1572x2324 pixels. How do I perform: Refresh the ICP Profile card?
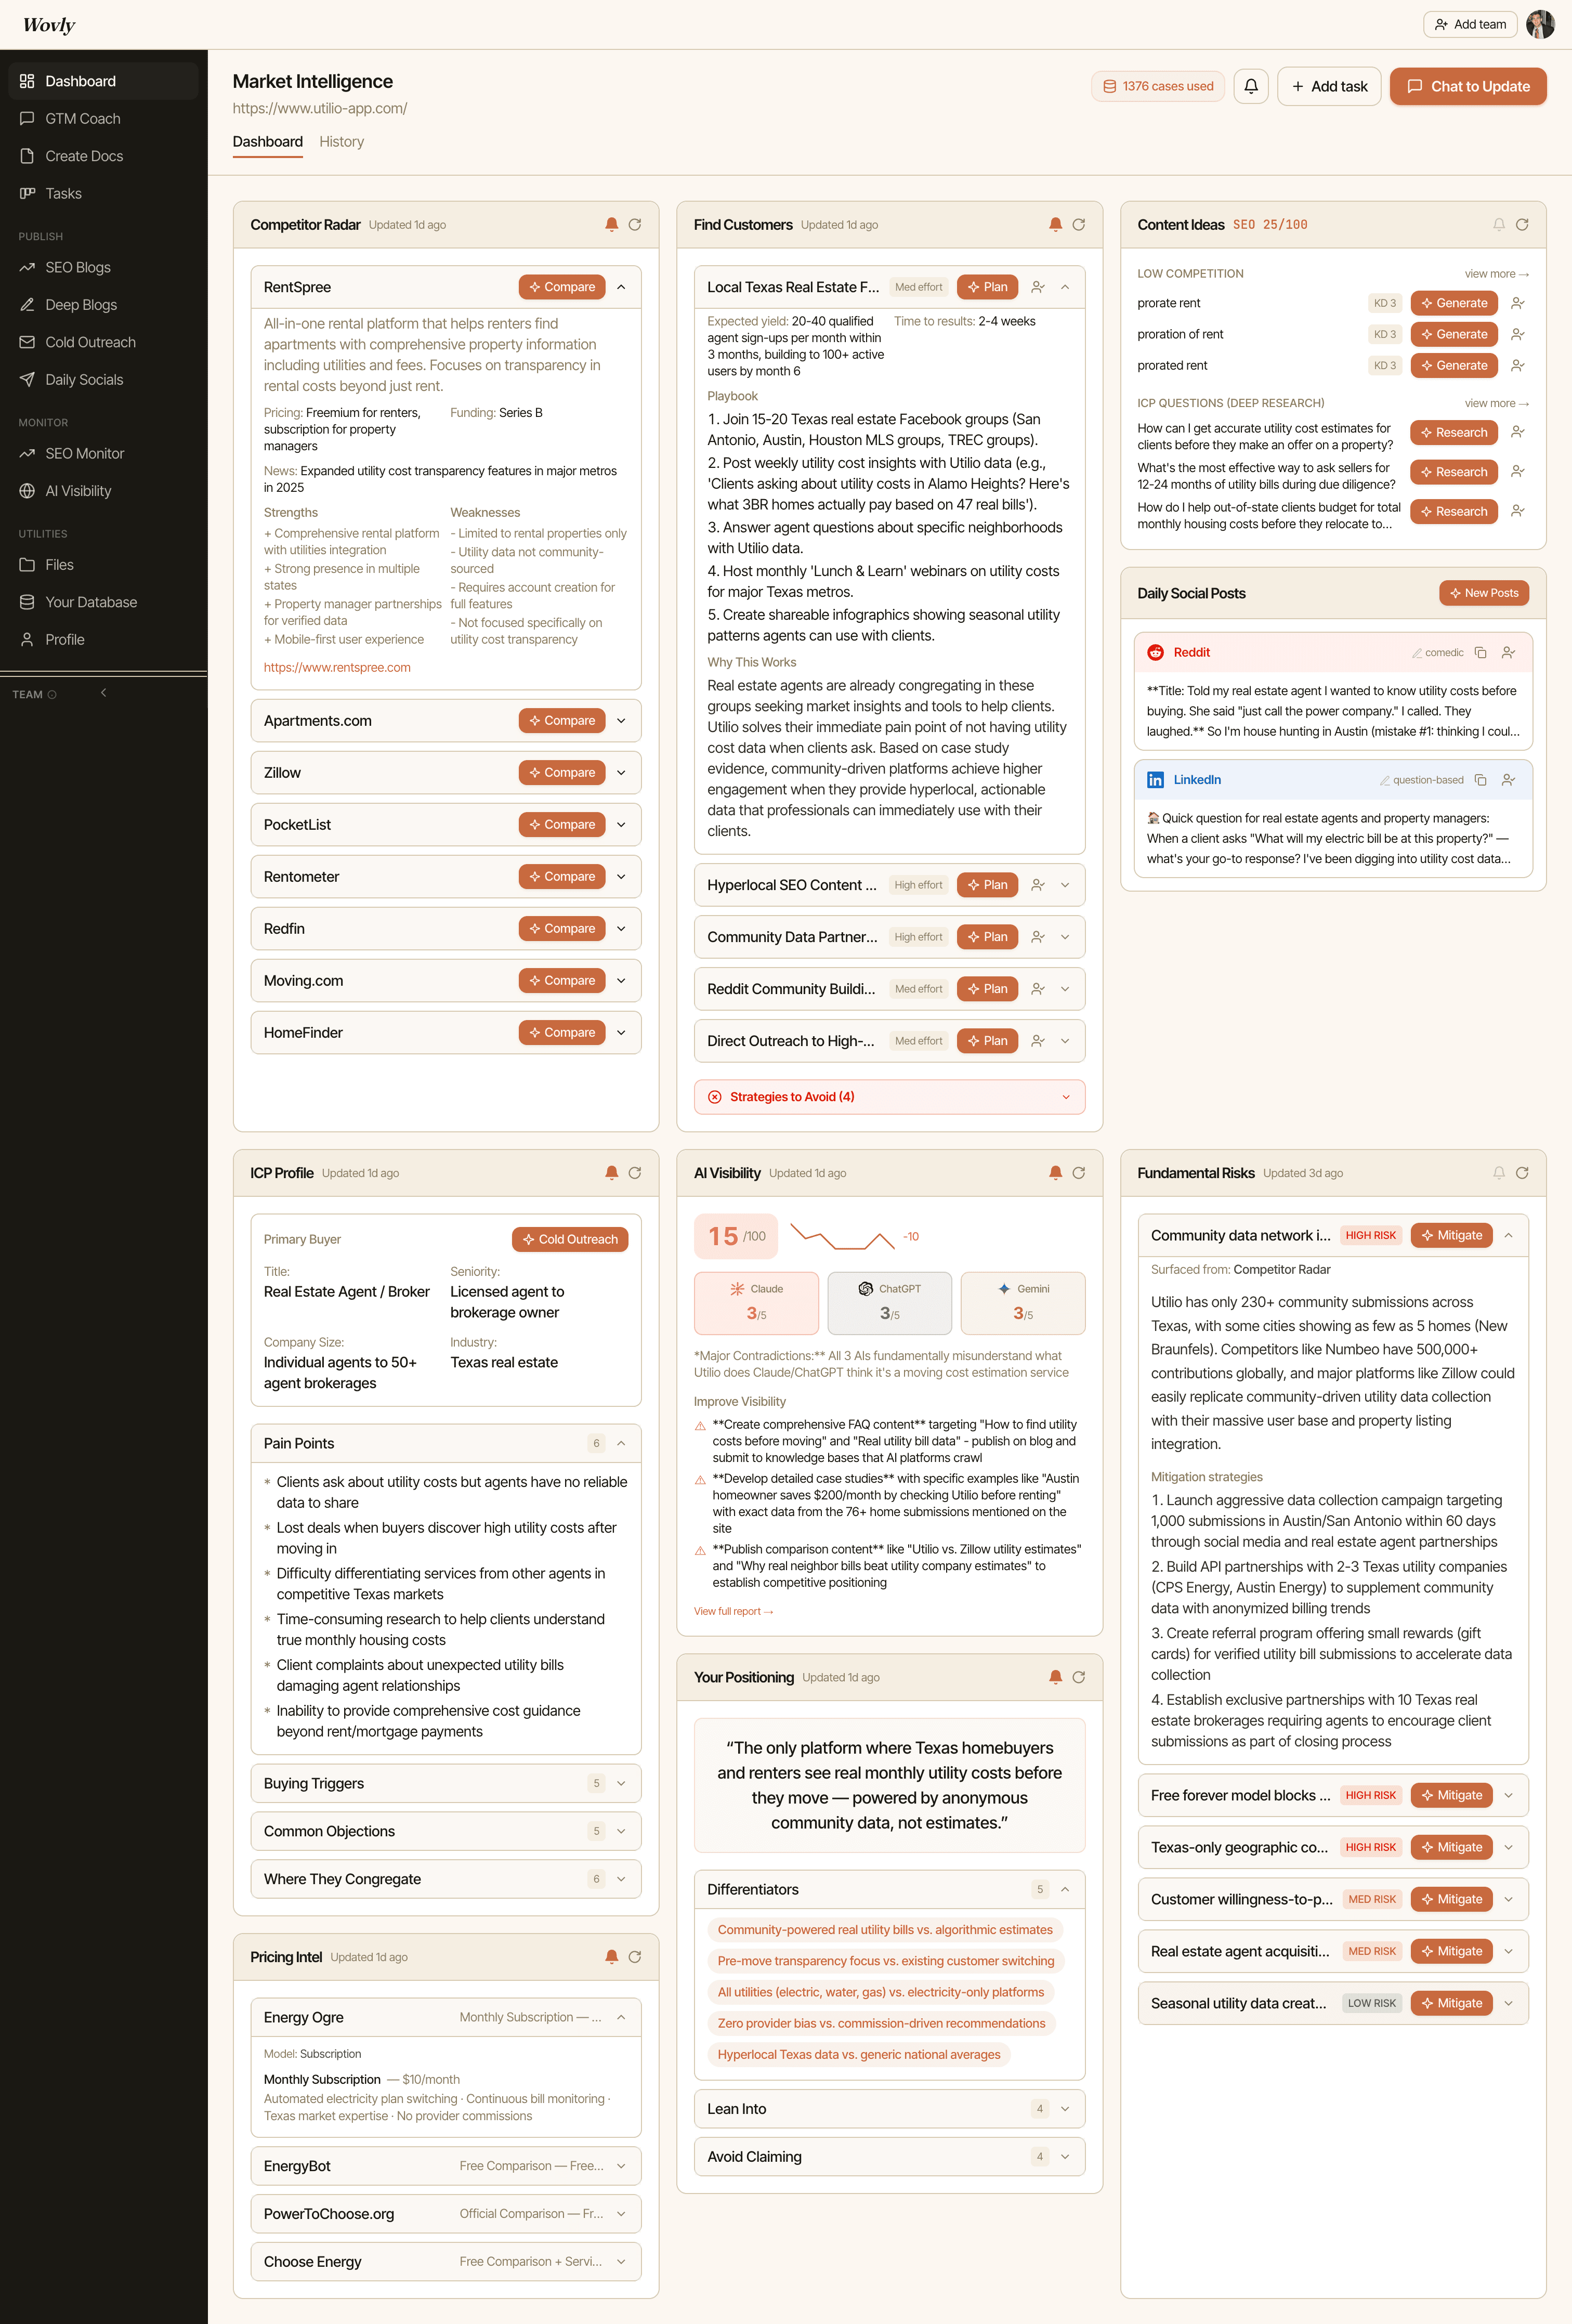pyautogui.click(x=635, y=1173)
